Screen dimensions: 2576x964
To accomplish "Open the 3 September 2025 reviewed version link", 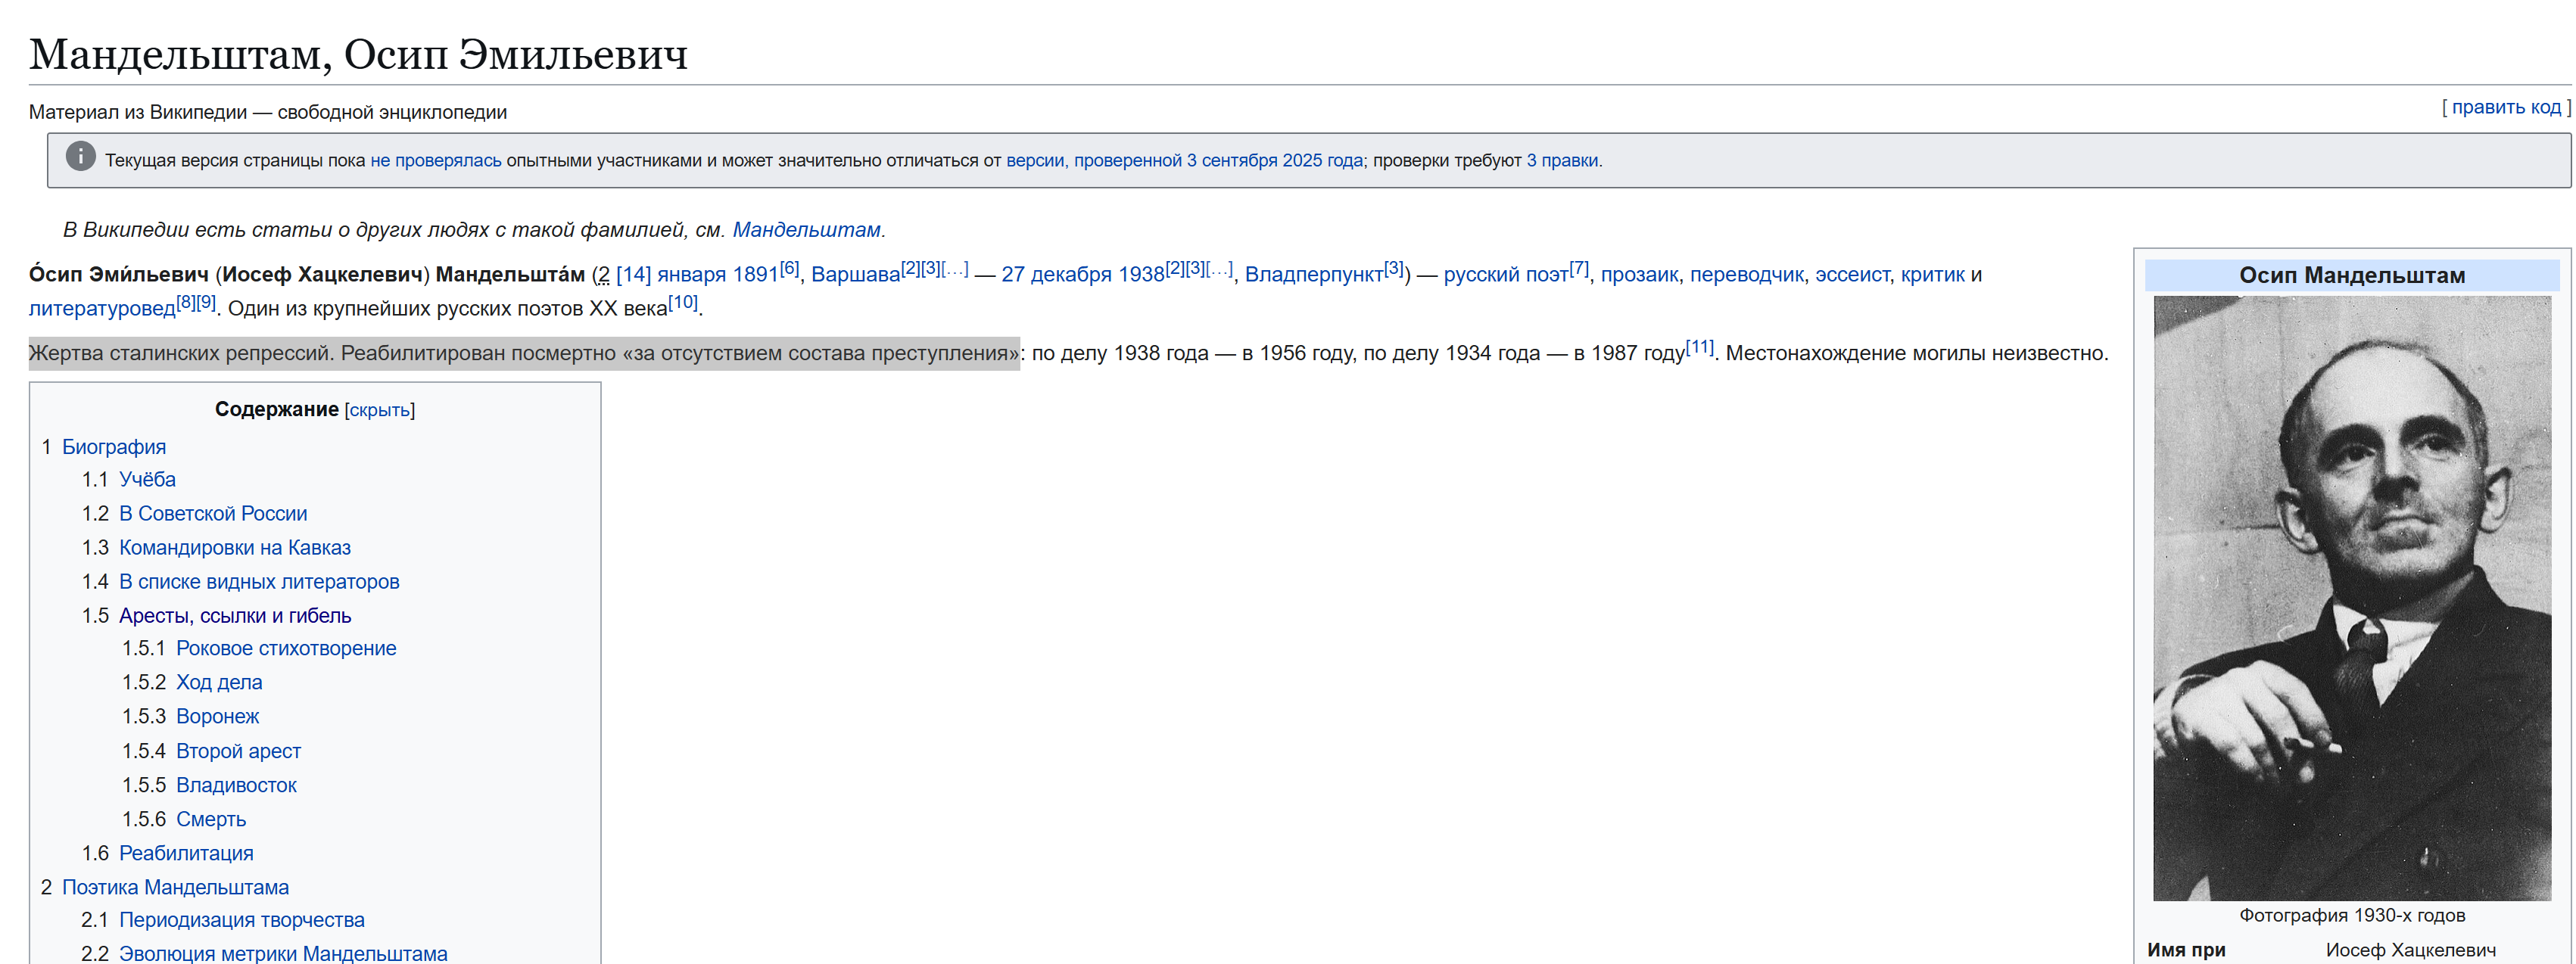I will click(1184, 161).
